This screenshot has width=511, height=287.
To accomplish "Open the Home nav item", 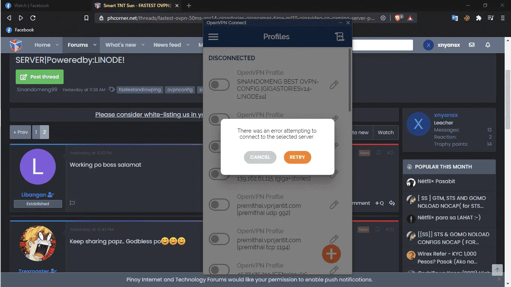I will tap(42, 45).
